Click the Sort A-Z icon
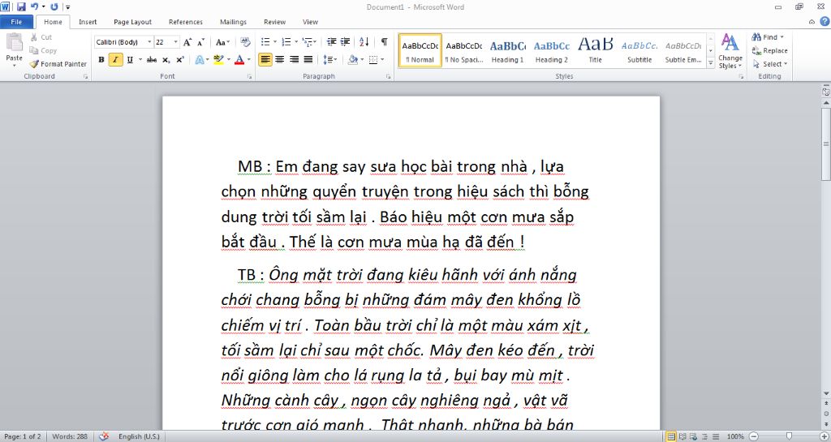Image resolution: width=831 pixels, height=442 pixels. [364, 42]
